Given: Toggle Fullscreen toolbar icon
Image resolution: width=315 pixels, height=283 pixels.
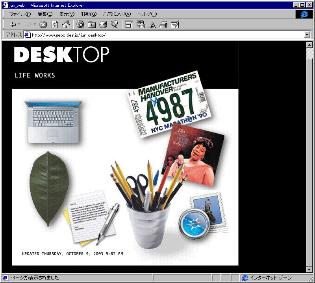Looking at the screenshot, I should pyautogui.click(x=129, y=25).
